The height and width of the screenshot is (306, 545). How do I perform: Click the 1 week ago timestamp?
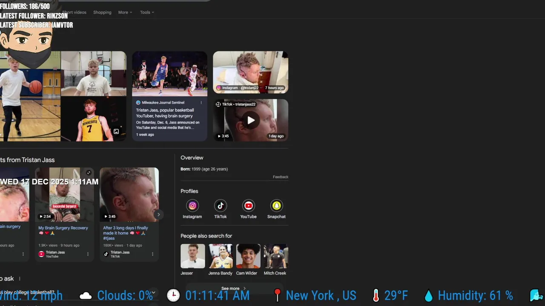pos(145,135)
